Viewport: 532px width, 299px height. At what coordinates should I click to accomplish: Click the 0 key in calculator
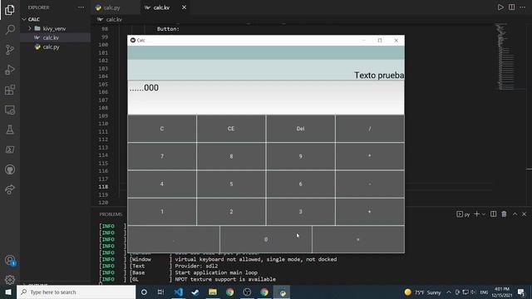pyautogui.click(x=266, y=239)
